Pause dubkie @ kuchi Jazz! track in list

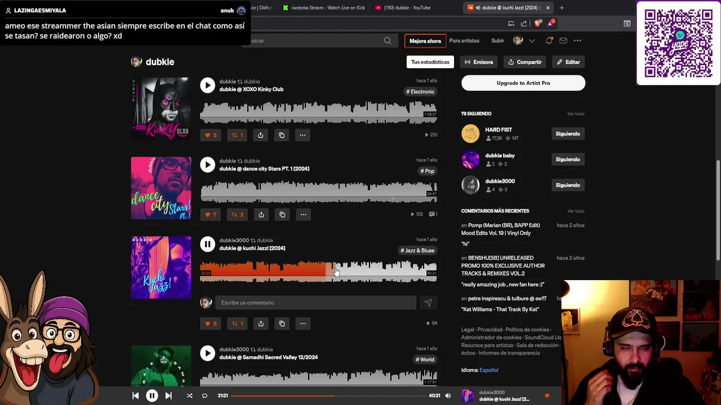(207, 244)
